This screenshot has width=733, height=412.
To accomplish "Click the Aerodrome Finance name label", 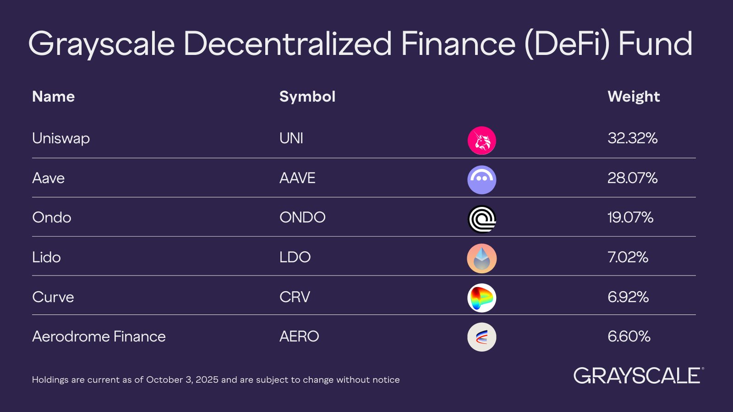I will [99, 336].
